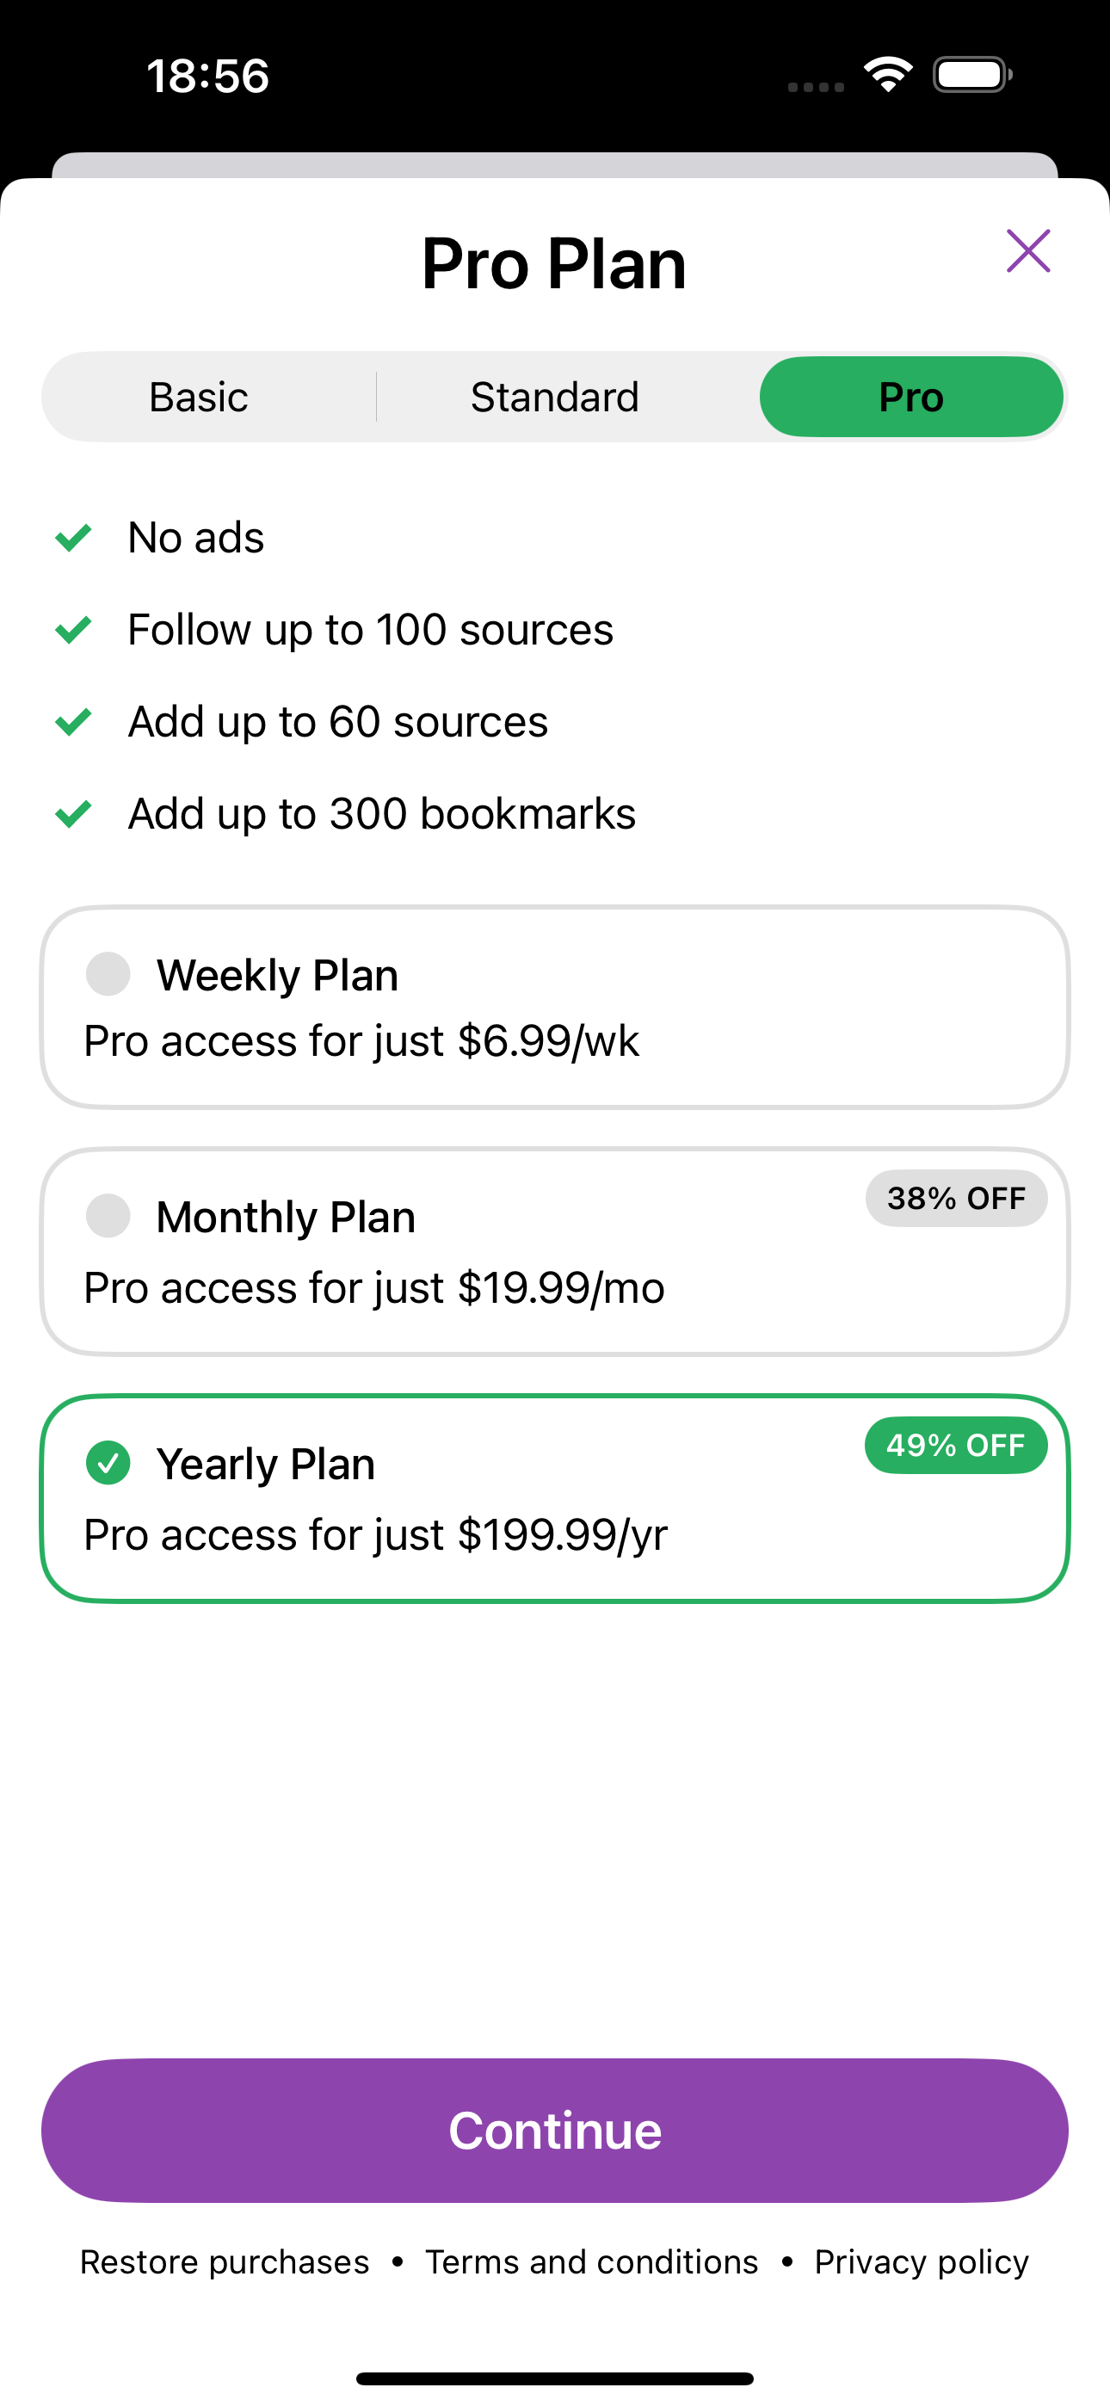Open Terms and conditions link

coord(591,2261)
